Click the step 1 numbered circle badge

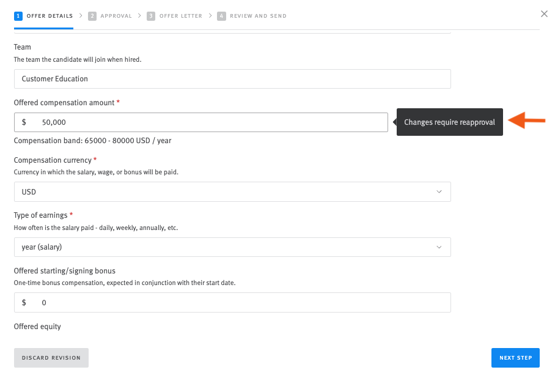[x=18, y=17]
